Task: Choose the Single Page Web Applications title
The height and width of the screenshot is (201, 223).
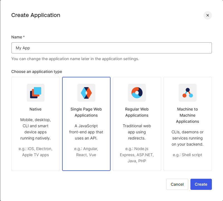Action: (86, 112)
